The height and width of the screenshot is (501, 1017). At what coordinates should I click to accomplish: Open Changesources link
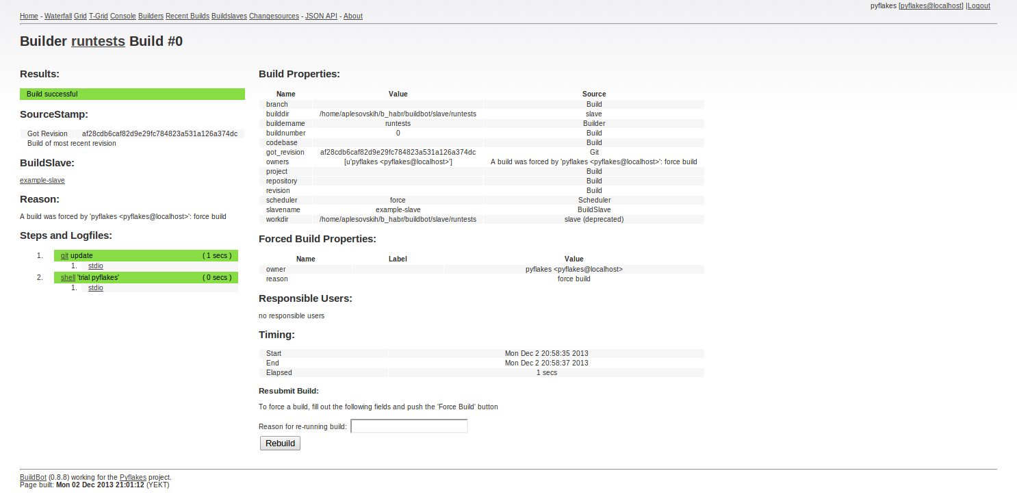coord(274,16)
